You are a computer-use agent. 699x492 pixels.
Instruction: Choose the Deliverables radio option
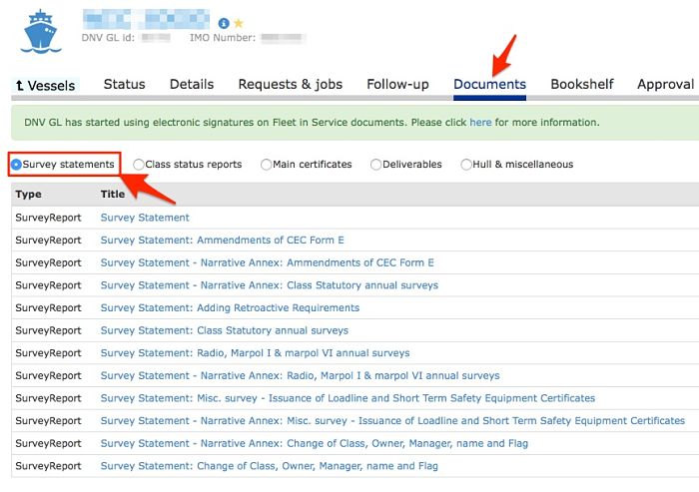[375, 165]
